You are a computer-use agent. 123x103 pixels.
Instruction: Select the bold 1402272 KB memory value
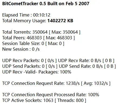[60, 21]
